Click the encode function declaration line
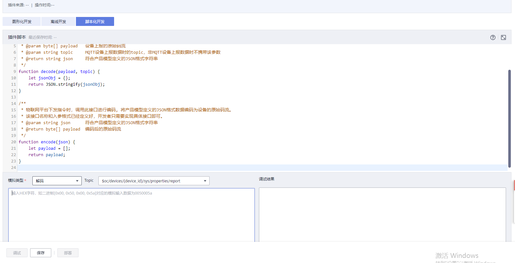This screenshot has width=515, height=263. 47,142
